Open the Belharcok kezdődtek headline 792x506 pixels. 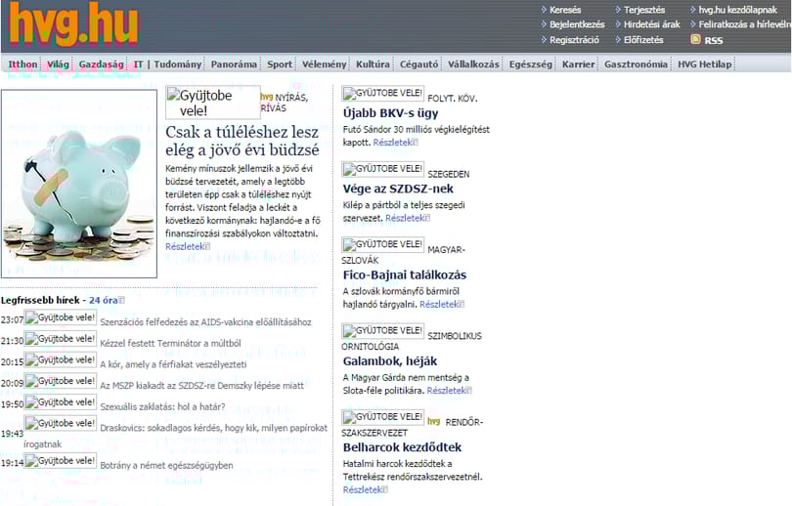[402, 447]
